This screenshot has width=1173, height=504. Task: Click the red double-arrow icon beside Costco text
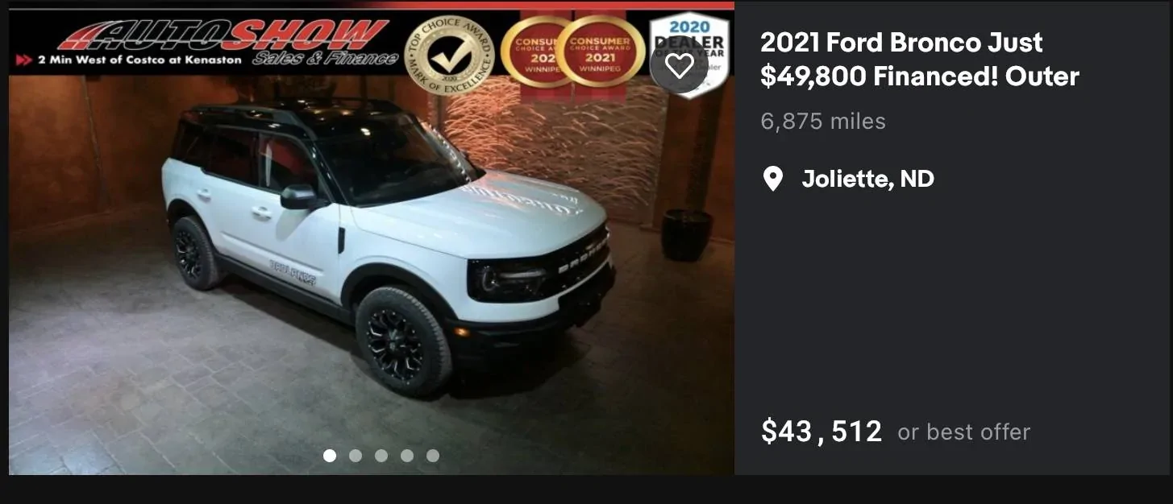pyautogui.click(x=24, y=60)
